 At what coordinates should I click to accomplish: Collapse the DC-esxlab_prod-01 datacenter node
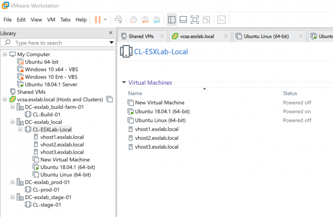[x=13, y=182]
